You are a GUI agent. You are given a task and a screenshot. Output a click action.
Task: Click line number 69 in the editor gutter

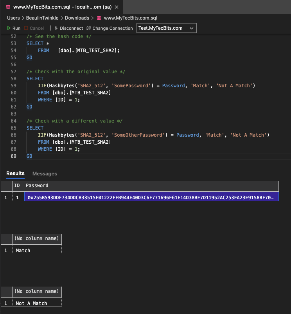14,156
